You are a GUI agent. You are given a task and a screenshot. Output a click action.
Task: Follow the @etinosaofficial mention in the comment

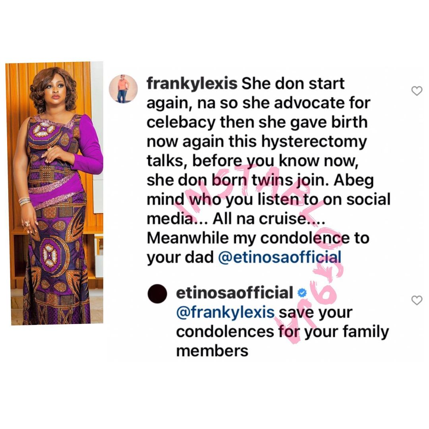coord(280,257)
